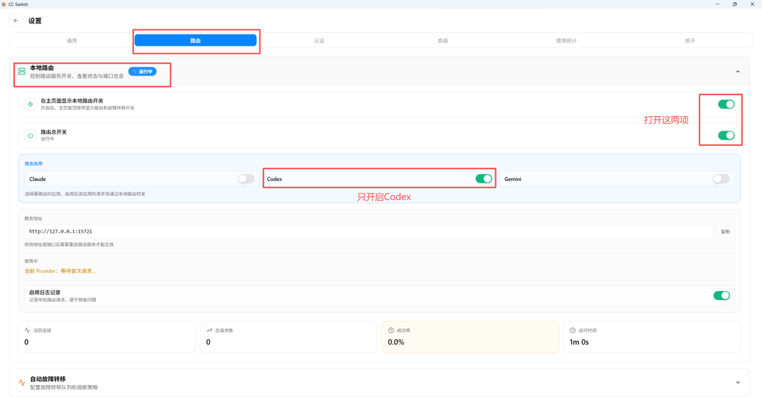Turn off the 路由总开关 switch
This screenshot has height=397, width=762.
pyautogui.click(x=726, y=135)
